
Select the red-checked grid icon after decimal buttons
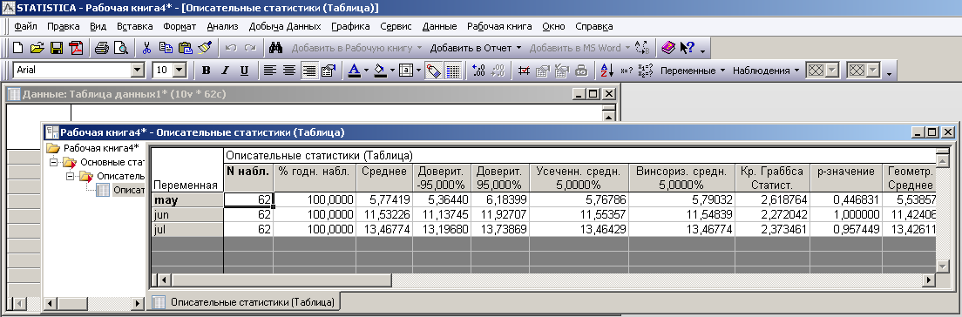coord(524,71)
